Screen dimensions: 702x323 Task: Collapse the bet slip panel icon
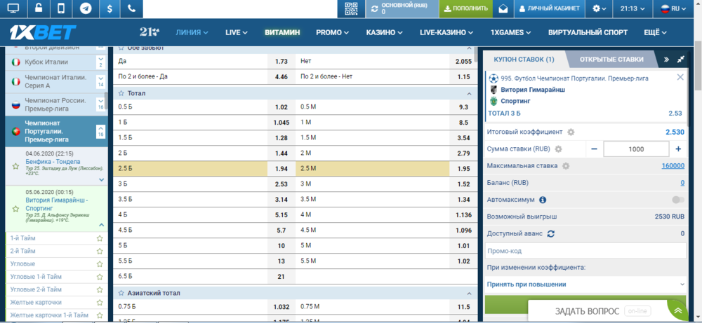pyautogui.click(x=680, y=59)
